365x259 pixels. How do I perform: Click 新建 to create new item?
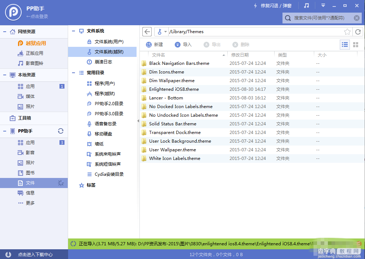coord(155,44)
